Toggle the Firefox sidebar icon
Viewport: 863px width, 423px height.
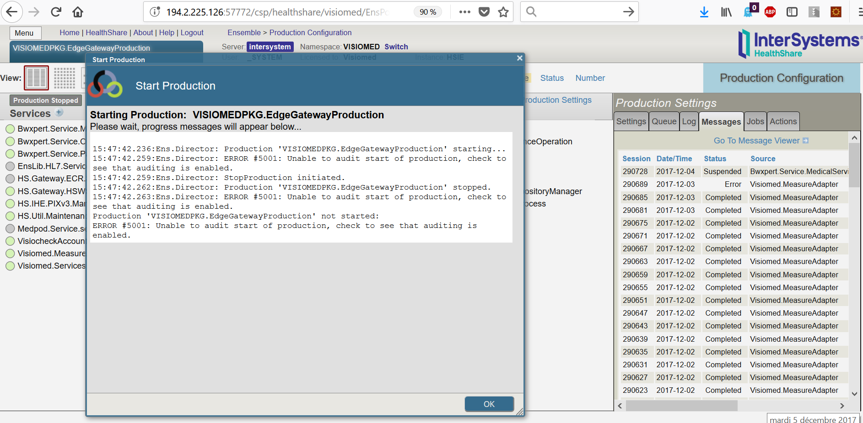tap(792, 12)
